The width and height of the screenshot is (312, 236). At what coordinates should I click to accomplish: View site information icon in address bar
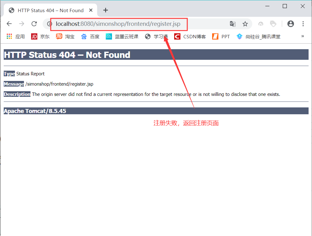coord(49,24)
